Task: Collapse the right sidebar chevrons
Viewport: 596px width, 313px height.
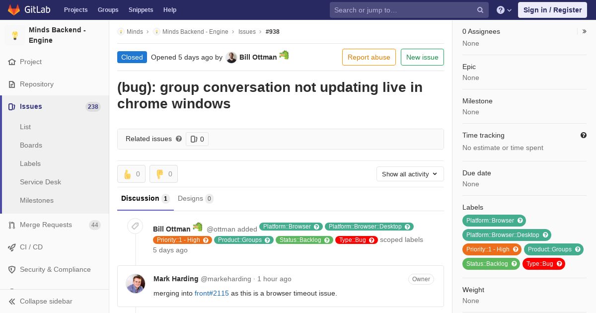Action: click(585, 31)
